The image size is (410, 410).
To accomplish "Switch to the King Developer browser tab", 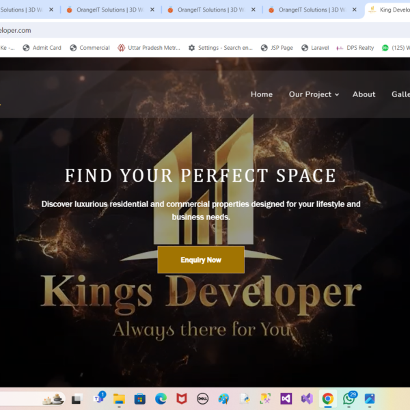I will (x=389, y=10).
